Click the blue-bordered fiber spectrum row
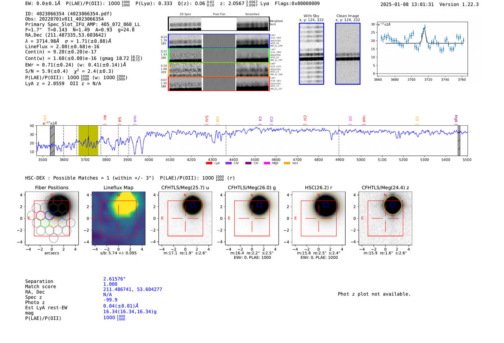The height and width of the screenshot is (343, 504). point(219,41)
